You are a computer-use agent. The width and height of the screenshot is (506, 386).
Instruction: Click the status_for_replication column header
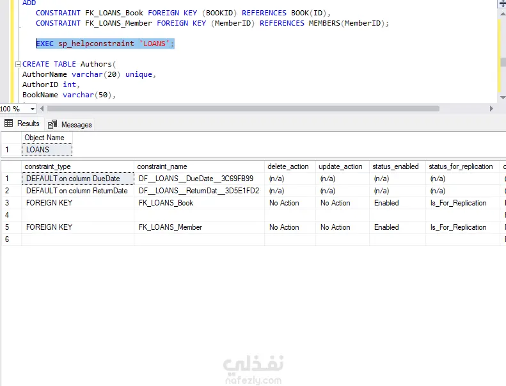pyautogui.click(x=463, y=166)
